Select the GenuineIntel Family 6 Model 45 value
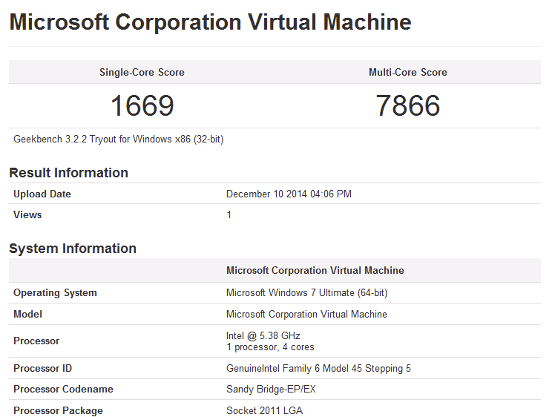This screenshot has height=417, width=555. pyautogui.click(x=318, y=368)
